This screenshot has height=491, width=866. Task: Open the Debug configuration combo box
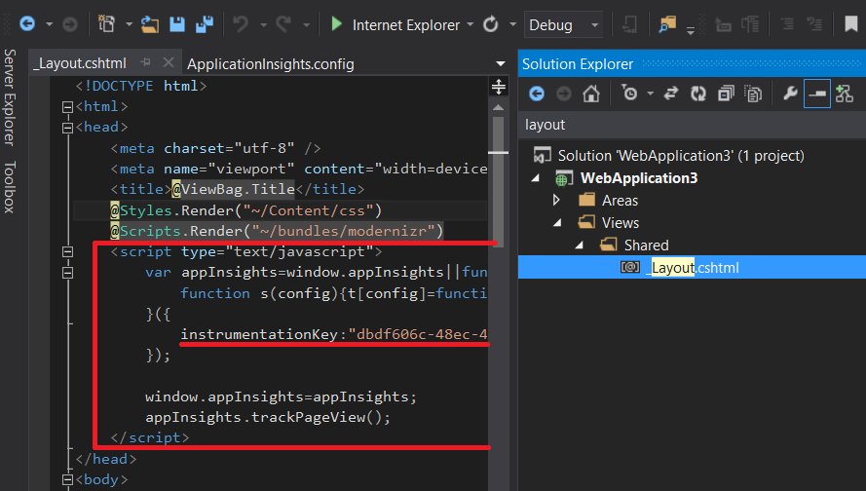pyautogui.click(x=563, y=25)
